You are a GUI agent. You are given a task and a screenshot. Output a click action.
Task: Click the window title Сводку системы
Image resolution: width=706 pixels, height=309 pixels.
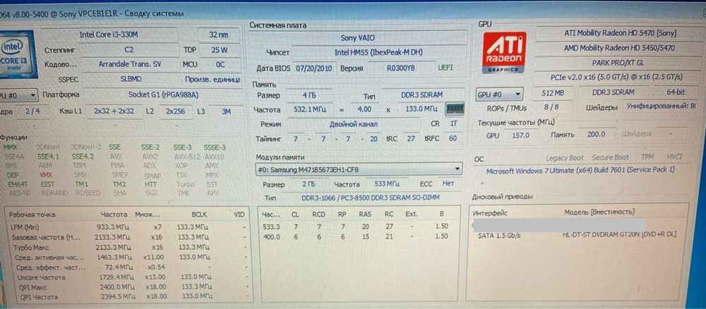tap(155, 14)
